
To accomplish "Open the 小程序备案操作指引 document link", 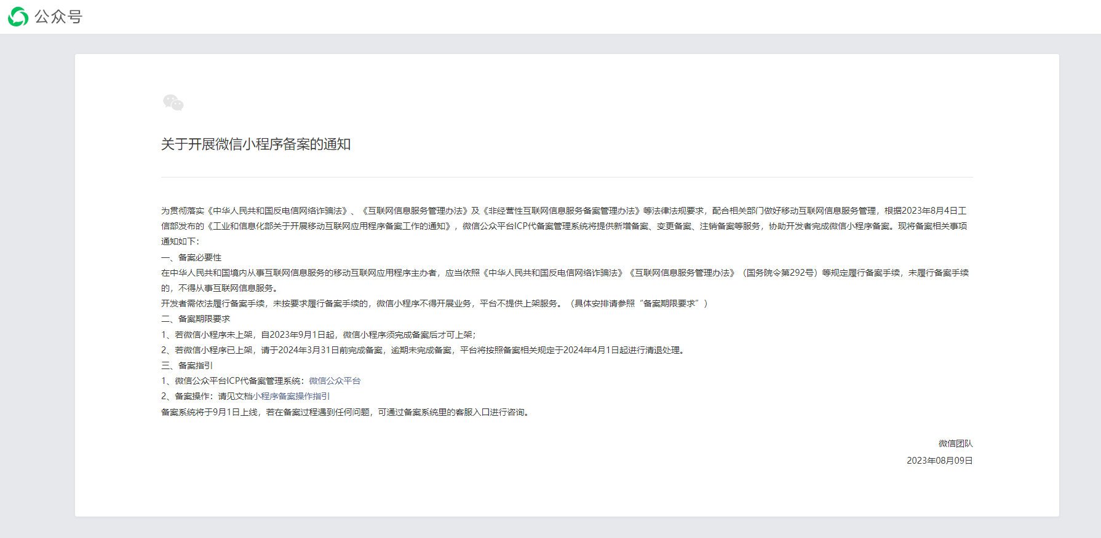I will 292,396.
